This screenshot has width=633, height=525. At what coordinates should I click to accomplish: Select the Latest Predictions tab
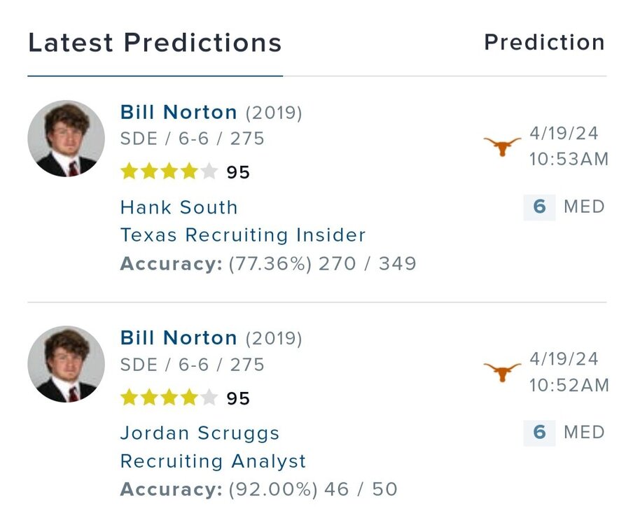coord(155,43)
